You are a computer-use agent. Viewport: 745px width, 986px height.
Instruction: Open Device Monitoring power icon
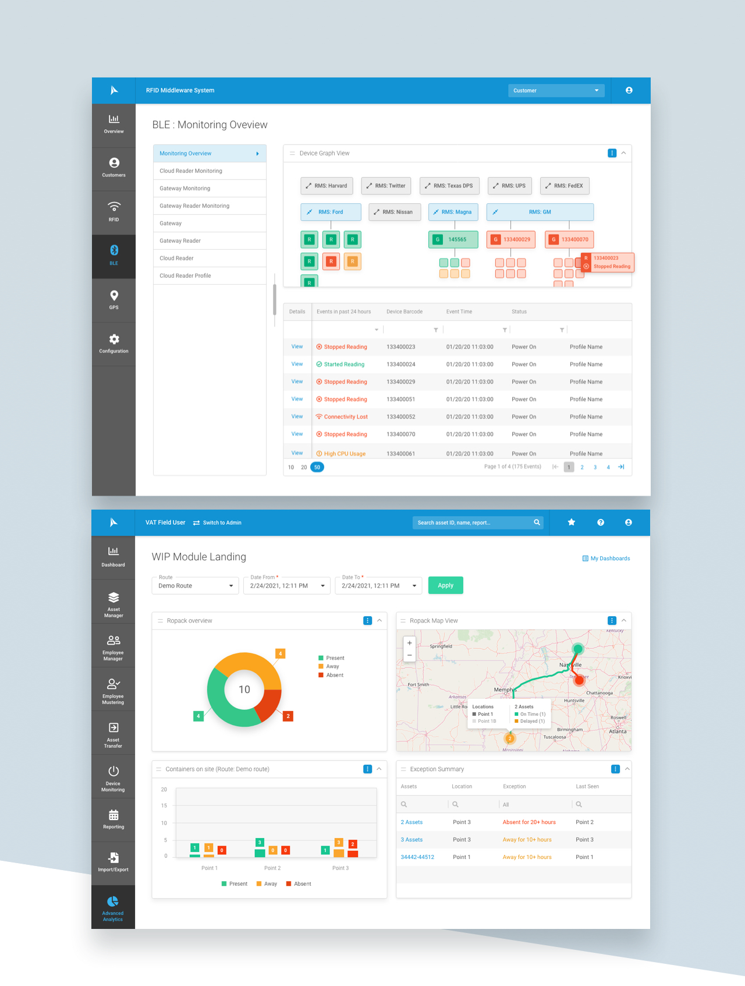point(113,778)
